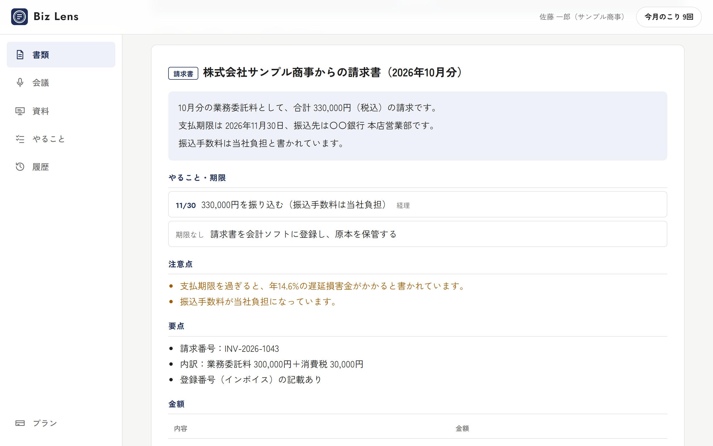Click the 内容 table column header
Screen dimensions: 713x446
coord(180,428)
